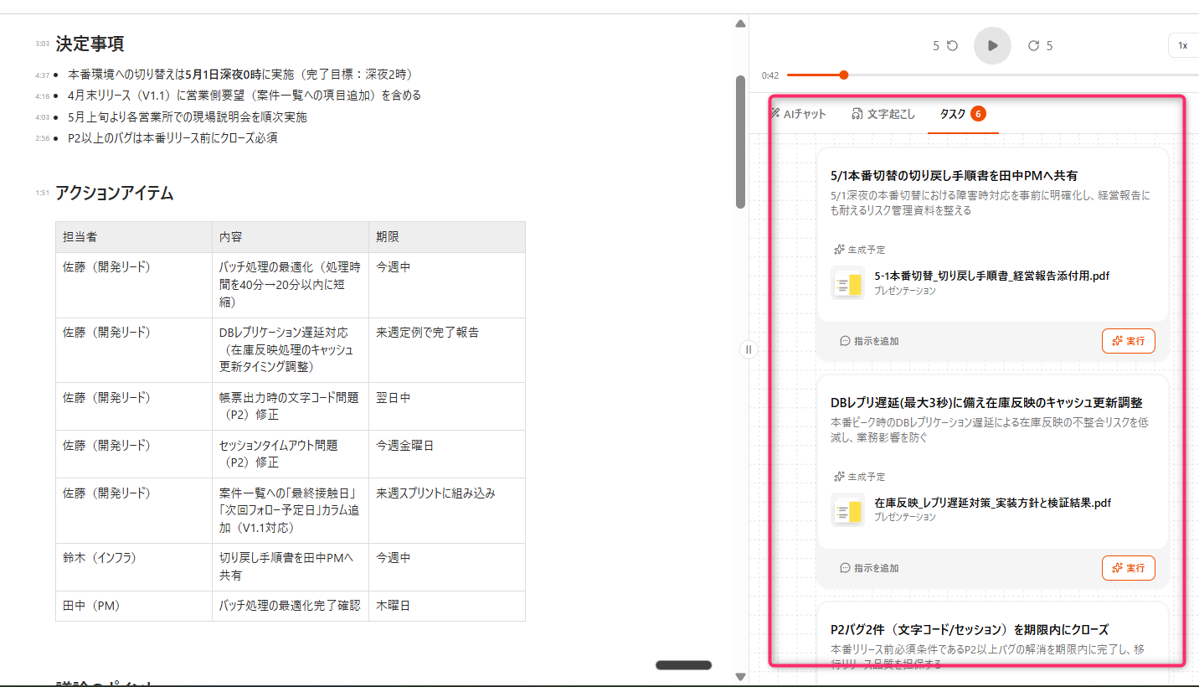Click the 木曜日 deadline cell
The height and width of the screenshot is (687, 1199).
pyautogui.click(x=447, y=606)
